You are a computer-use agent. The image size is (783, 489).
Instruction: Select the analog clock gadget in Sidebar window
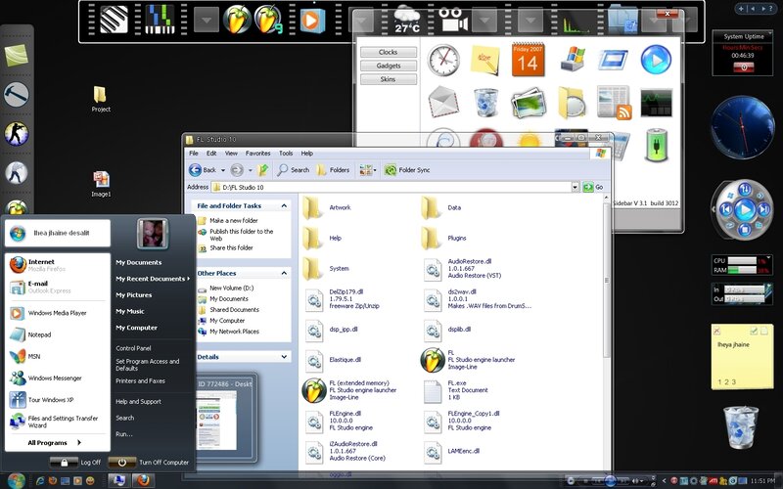pos(443,60)
